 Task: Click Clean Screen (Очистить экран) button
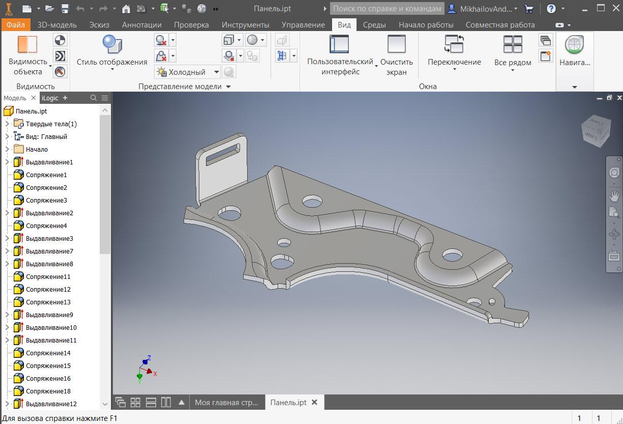coord(397,55)
